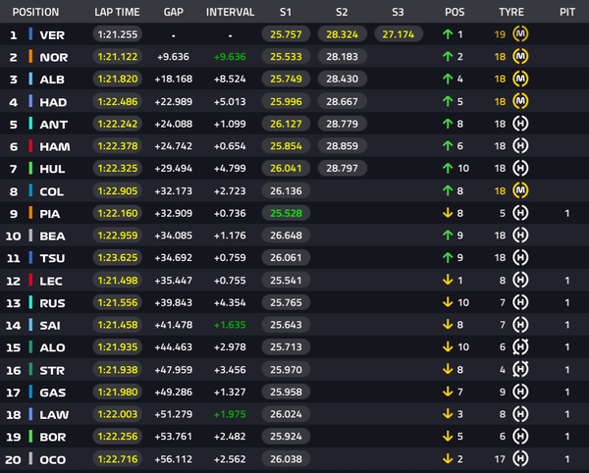
Task: Click OCO's tyre age 17
Action: (x=500, y=459)
